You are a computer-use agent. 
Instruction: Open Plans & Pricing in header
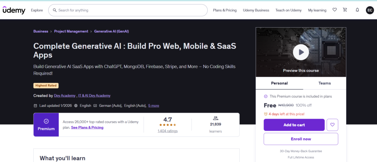click(x=225, y=10)
